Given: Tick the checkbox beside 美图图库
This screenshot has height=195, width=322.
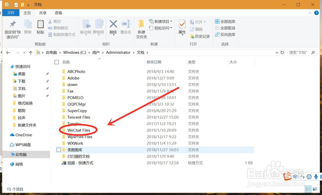Looking at the screenshot, I should (x=59, y=150).
